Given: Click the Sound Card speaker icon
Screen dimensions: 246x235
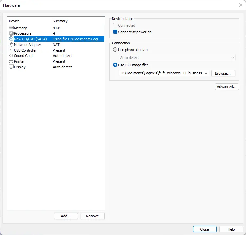Looking at the screenshot, I should point(11,56).
